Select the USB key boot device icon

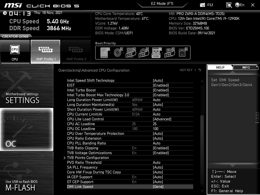pyautogui.click(x=156, y=53)
